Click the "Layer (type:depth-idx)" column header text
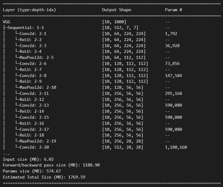 point(29,10)
